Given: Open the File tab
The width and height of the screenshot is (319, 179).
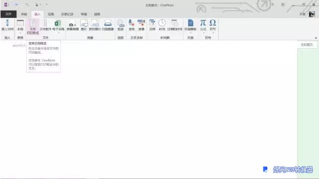Looking at the screenshot, I should pos(8,14).
